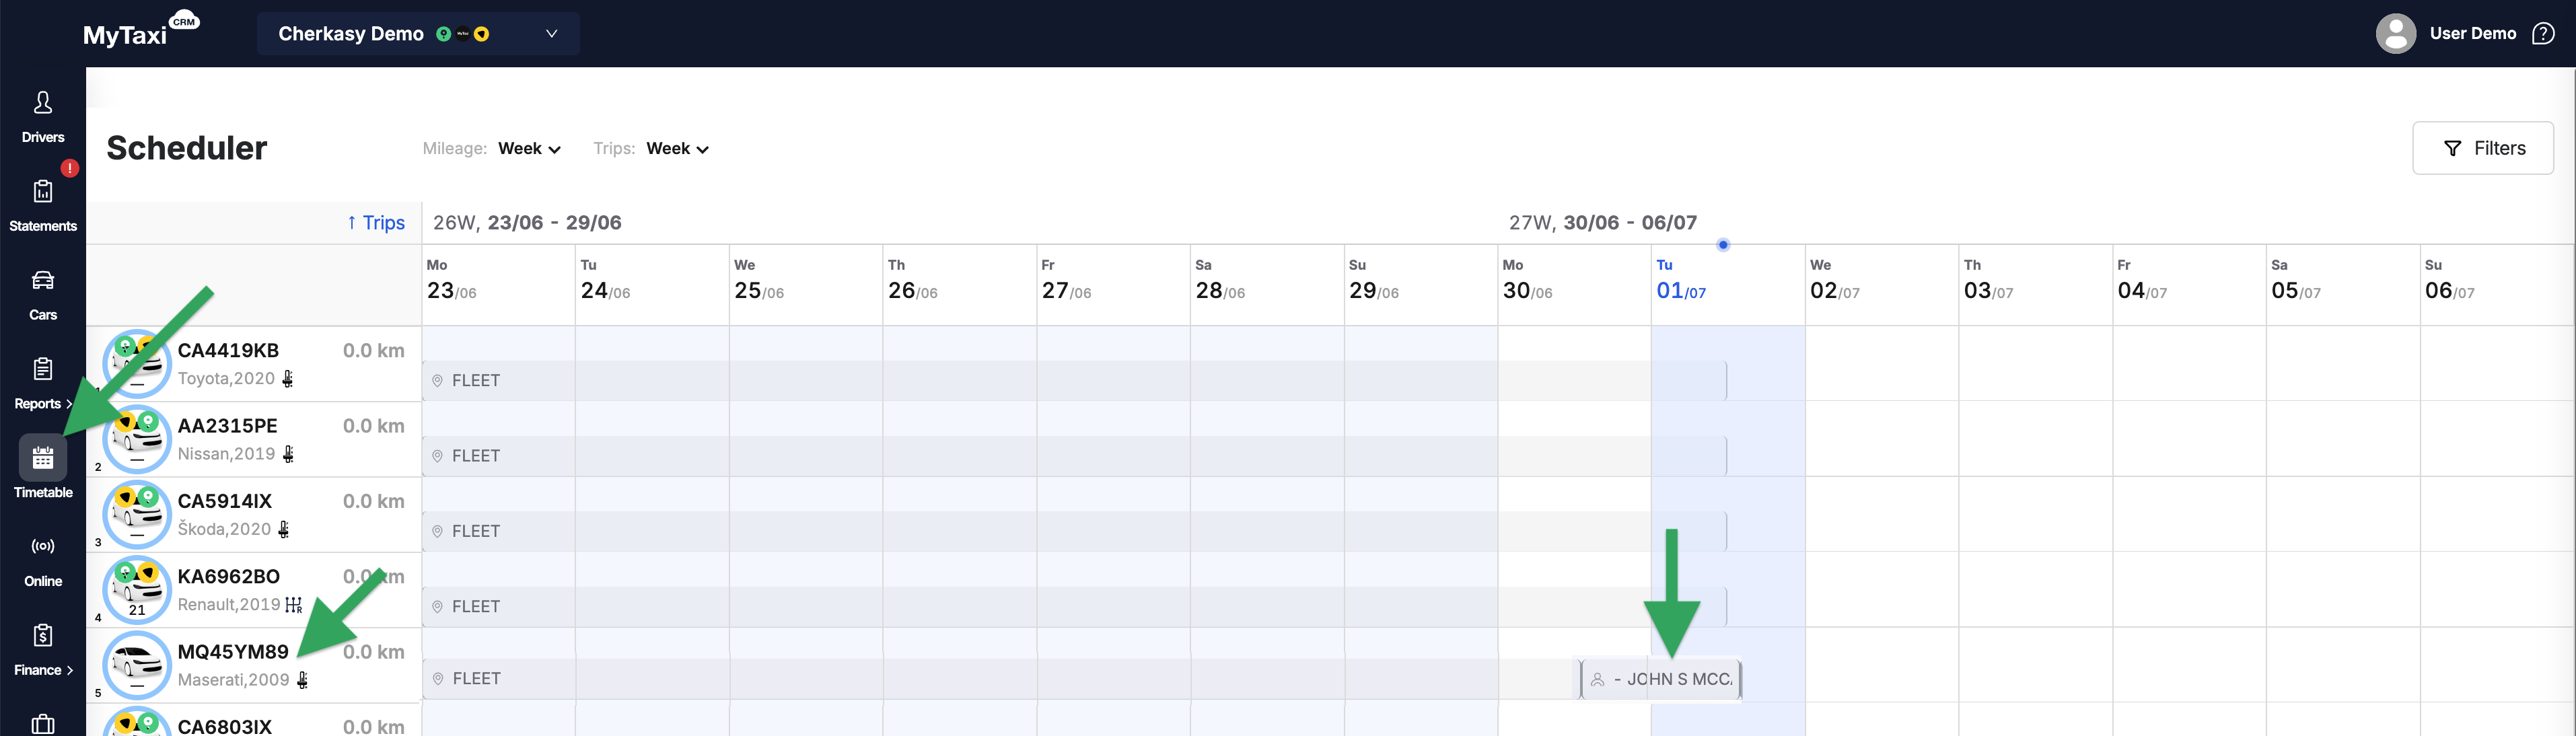2576x736 pixels.
Task: Click the AA2315PE car avatar
Action: tap(137, 439)
